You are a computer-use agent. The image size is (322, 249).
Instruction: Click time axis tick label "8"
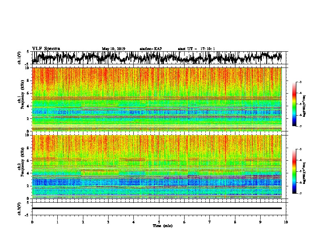click(235, 222)
